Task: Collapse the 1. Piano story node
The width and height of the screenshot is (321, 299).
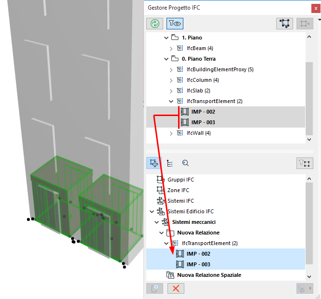Action: 166,38
